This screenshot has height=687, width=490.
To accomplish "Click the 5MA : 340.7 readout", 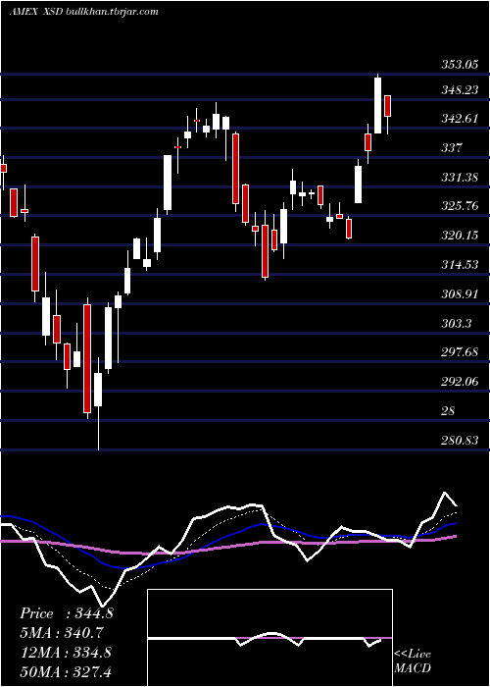I will click(62, 633).
